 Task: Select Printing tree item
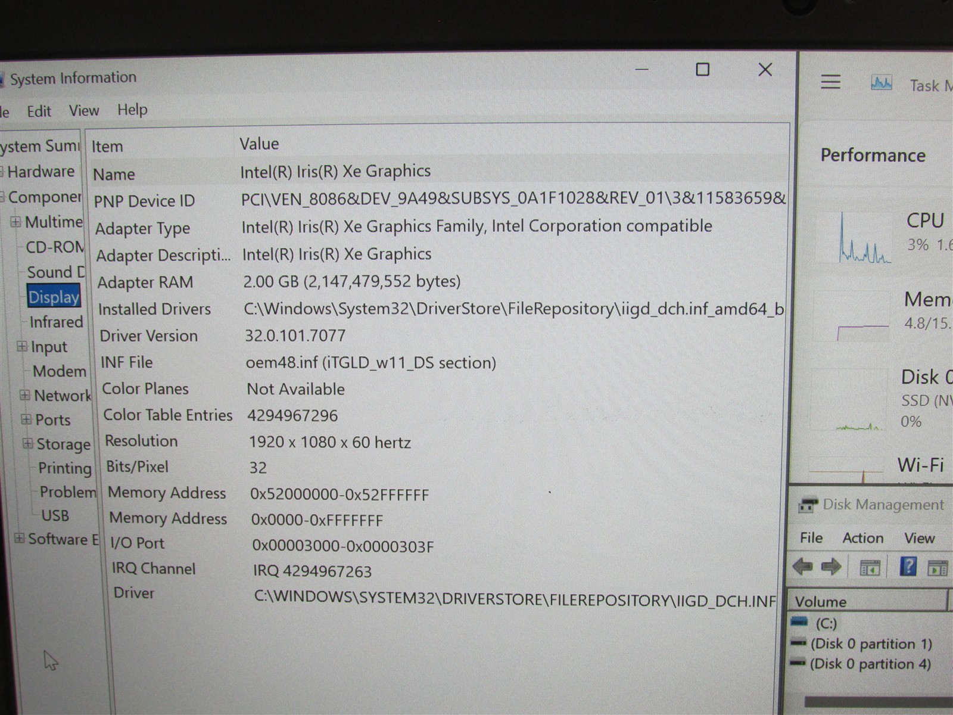[x=65, y=468]
